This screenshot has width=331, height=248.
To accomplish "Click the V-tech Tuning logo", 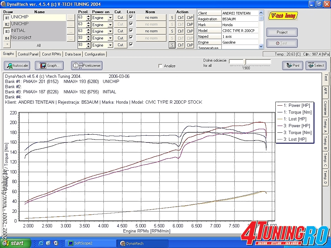I will click(x=283, y=16).
